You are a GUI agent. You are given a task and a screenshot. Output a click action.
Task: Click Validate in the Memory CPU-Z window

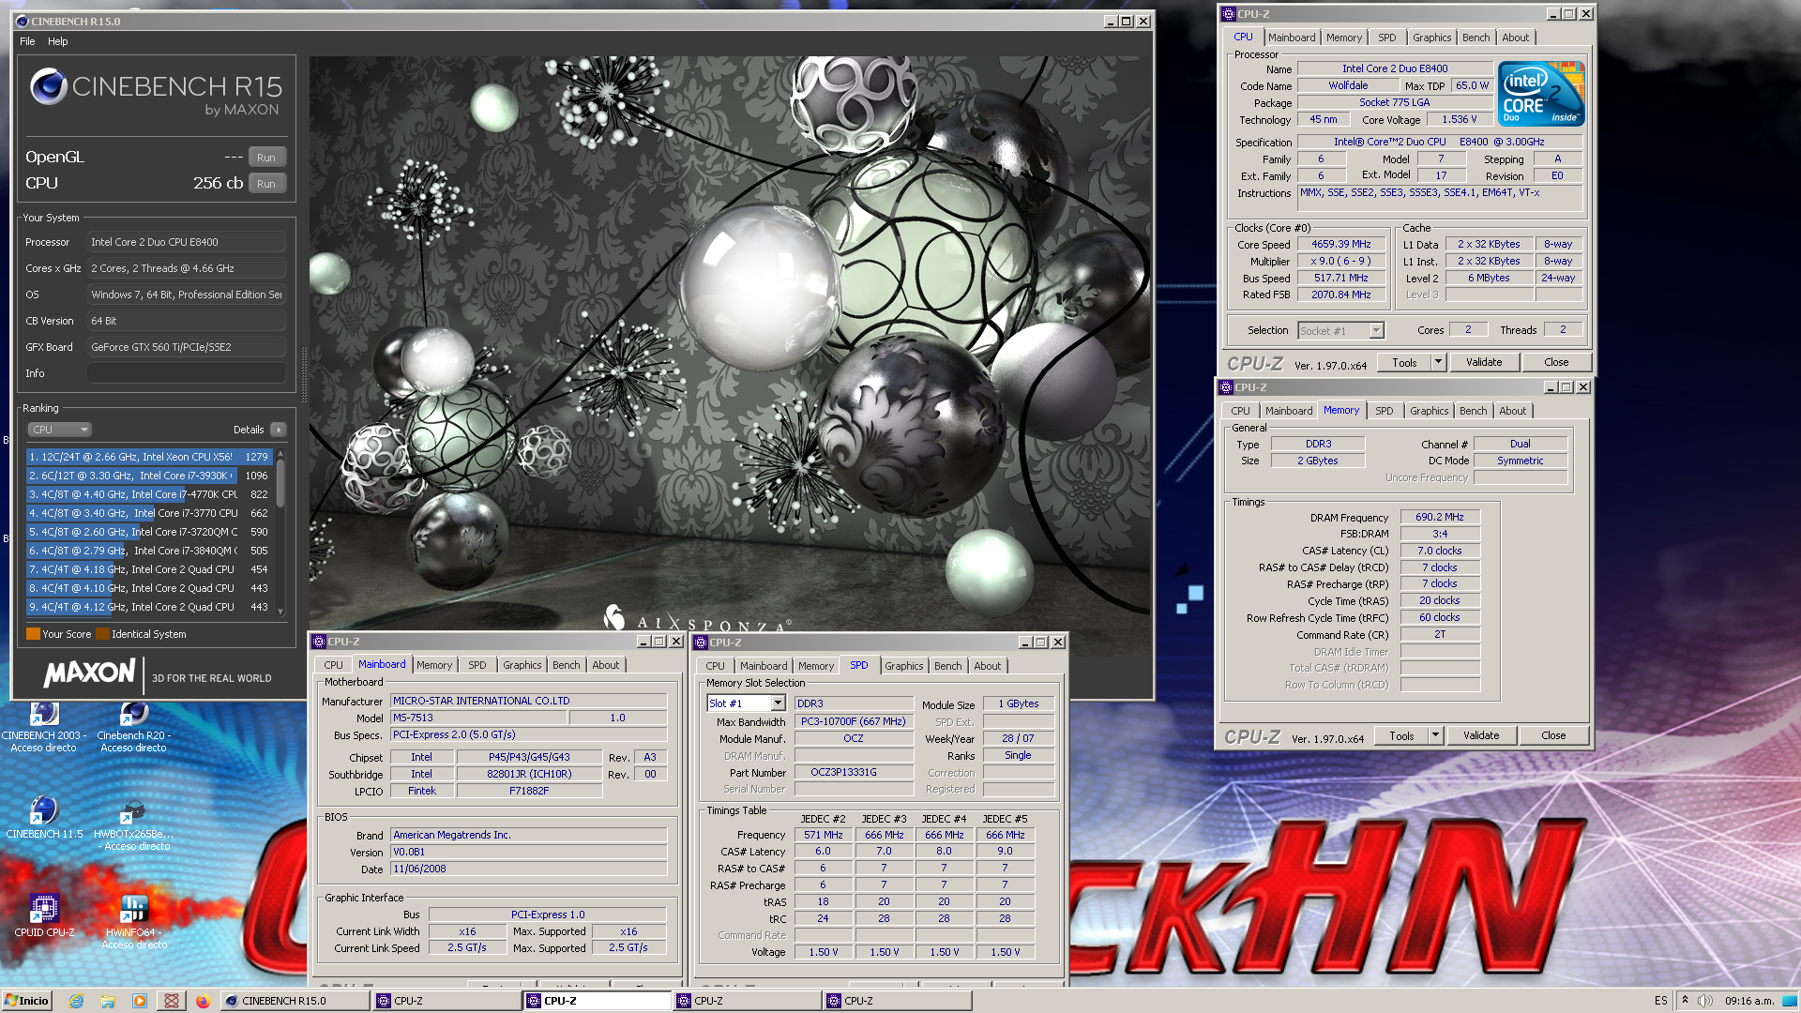point(1481,735)
